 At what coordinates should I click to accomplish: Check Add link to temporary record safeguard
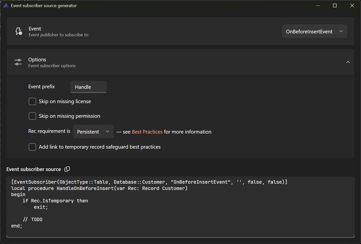(32, 147)
